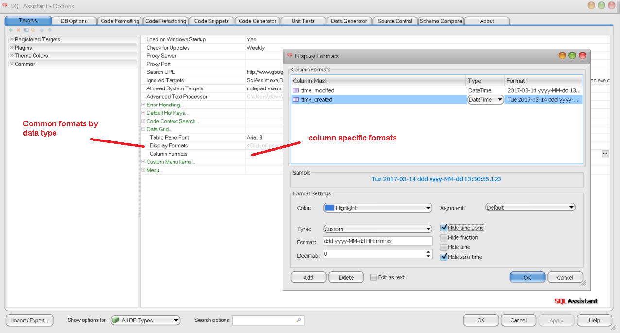This screenshot has width=620, height=333.
Task: Open the Type Custom dropdown
Action: point(378,229)
